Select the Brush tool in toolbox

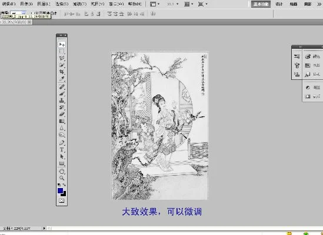(62, 93)
